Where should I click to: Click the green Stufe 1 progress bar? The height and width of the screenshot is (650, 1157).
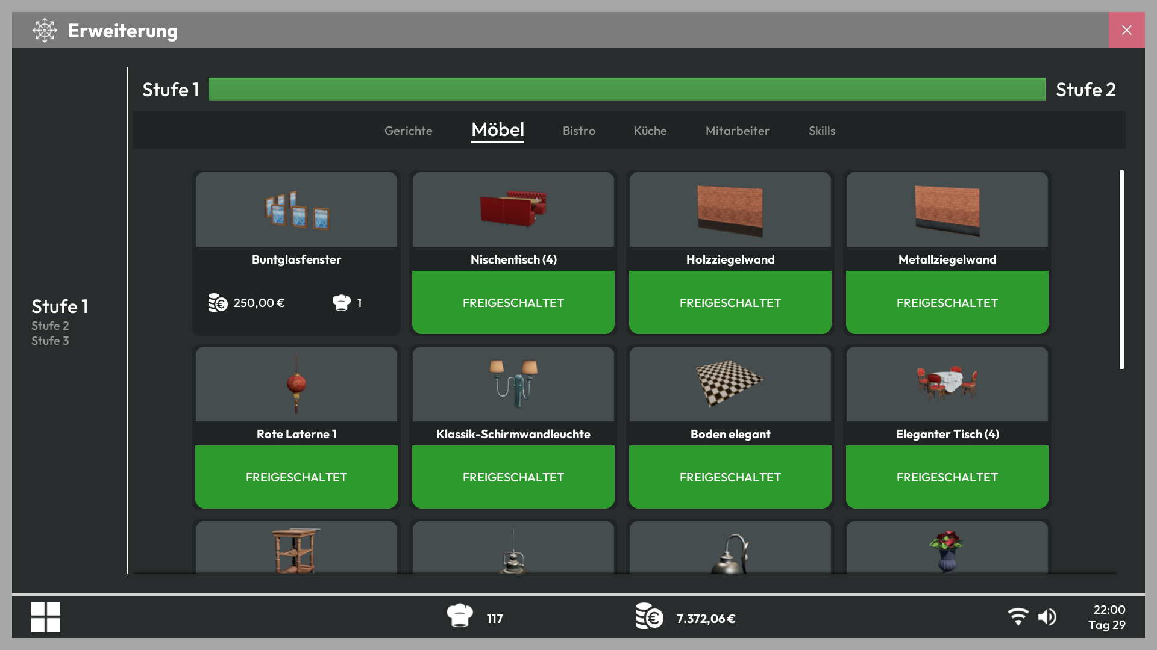[x=627, y=89]
